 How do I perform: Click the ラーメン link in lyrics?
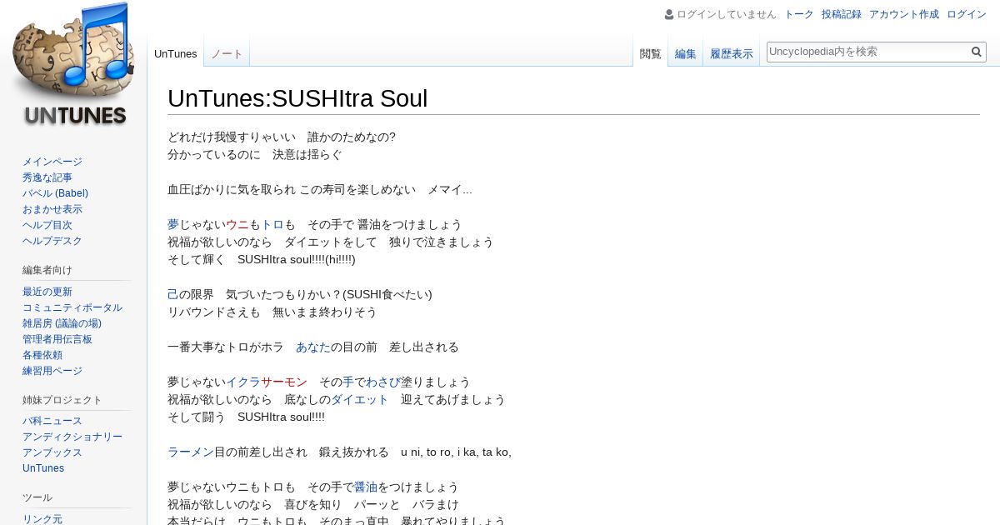click(x=191, y=452)
